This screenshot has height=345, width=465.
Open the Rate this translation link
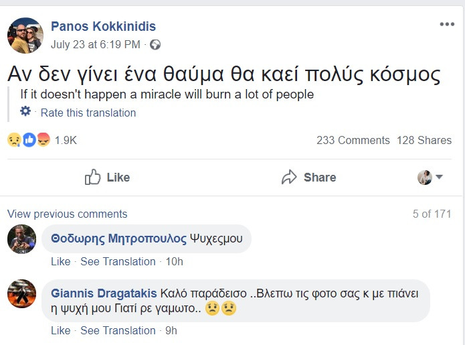point(88,113)
